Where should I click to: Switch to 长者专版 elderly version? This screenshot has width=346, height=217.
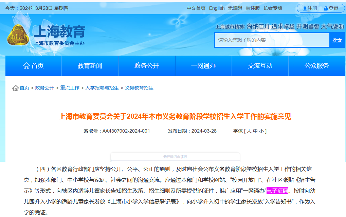[273, 8]
